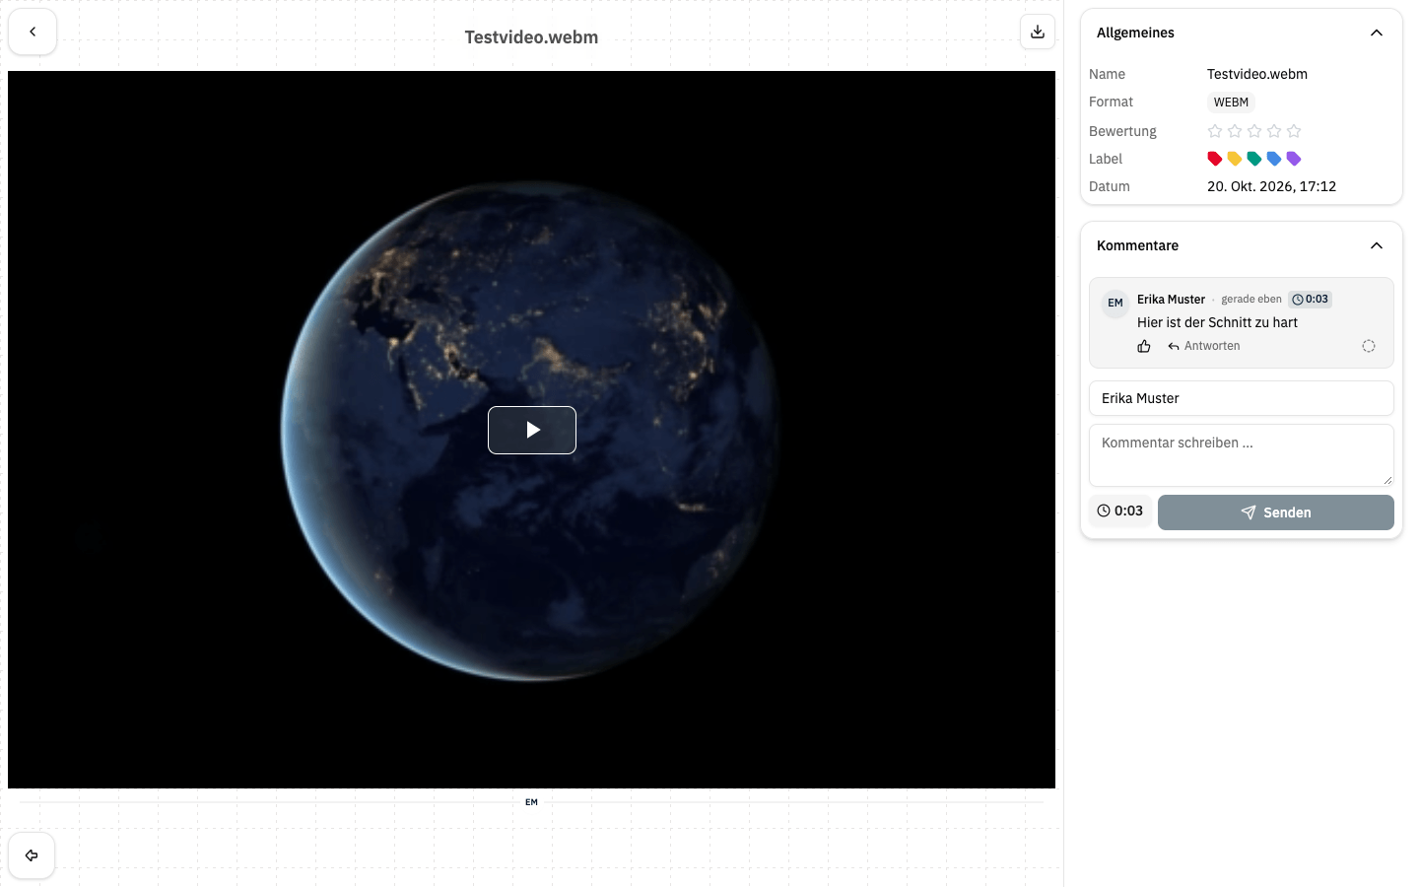
Task: Rate the video four stars
Action: point(1274,131)
